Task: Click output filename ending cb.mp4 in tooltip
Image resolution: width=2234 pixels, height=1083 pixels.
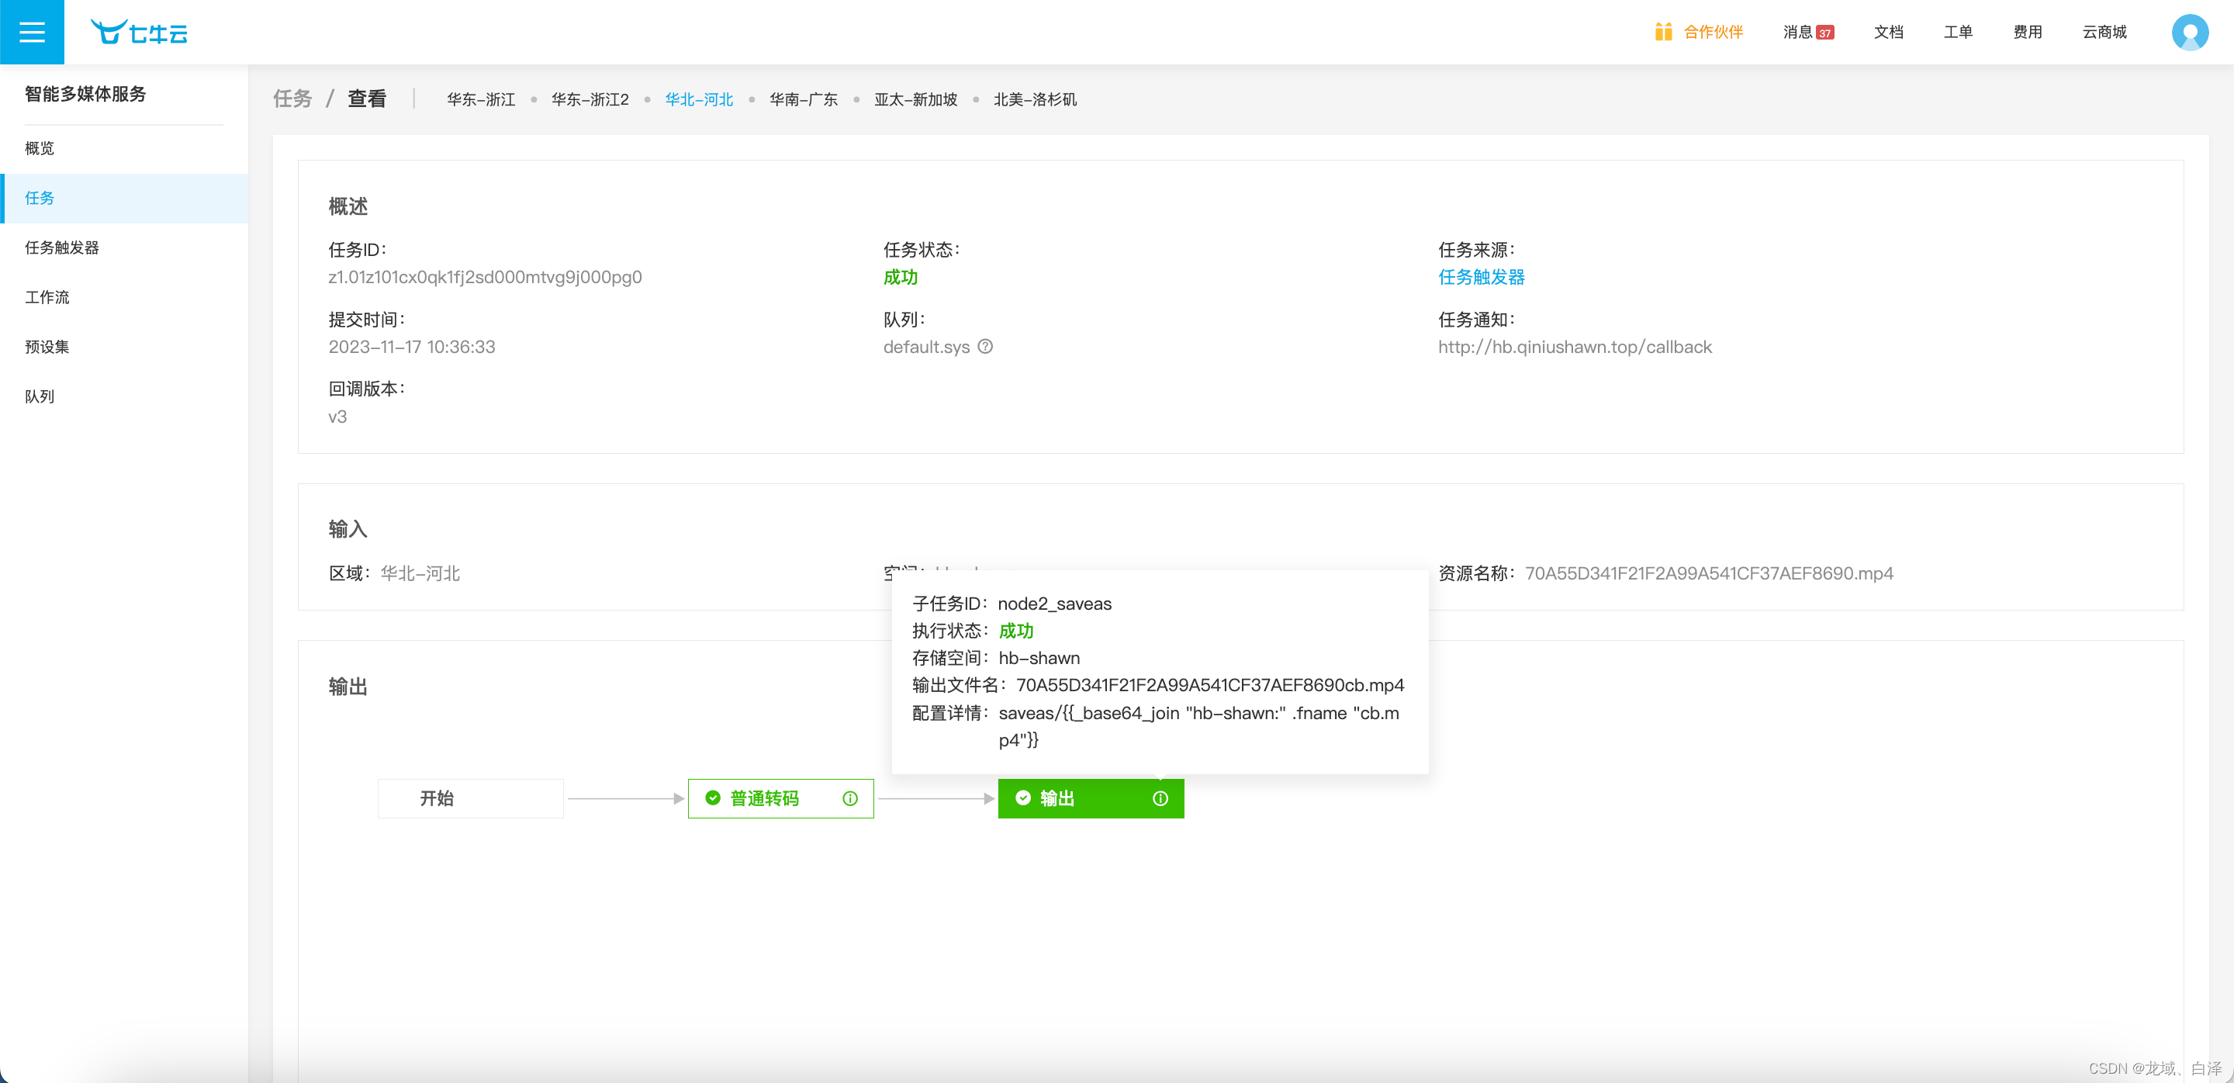Action: [x=1210, y=685]
